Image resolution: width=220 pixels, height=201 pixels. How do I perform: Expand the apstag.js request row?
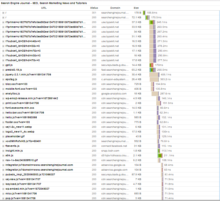3,79
